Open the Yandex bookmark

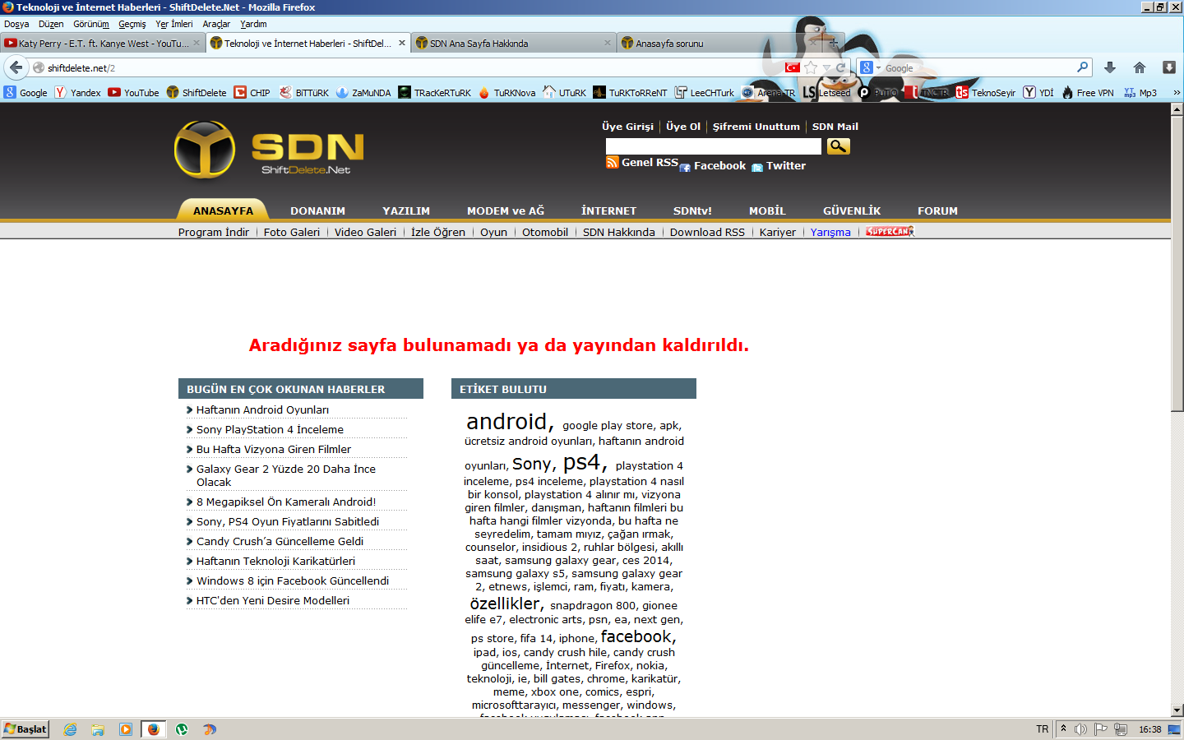click(77, 93)
